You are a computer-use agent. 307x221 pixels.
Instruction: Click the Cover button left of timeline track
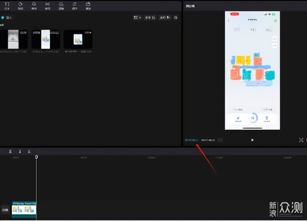click(5, 210)
